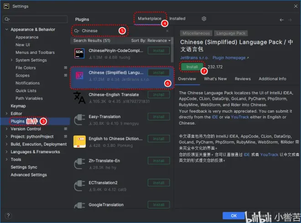
Task: Select Keymap in settings tree
Action: 18,106
